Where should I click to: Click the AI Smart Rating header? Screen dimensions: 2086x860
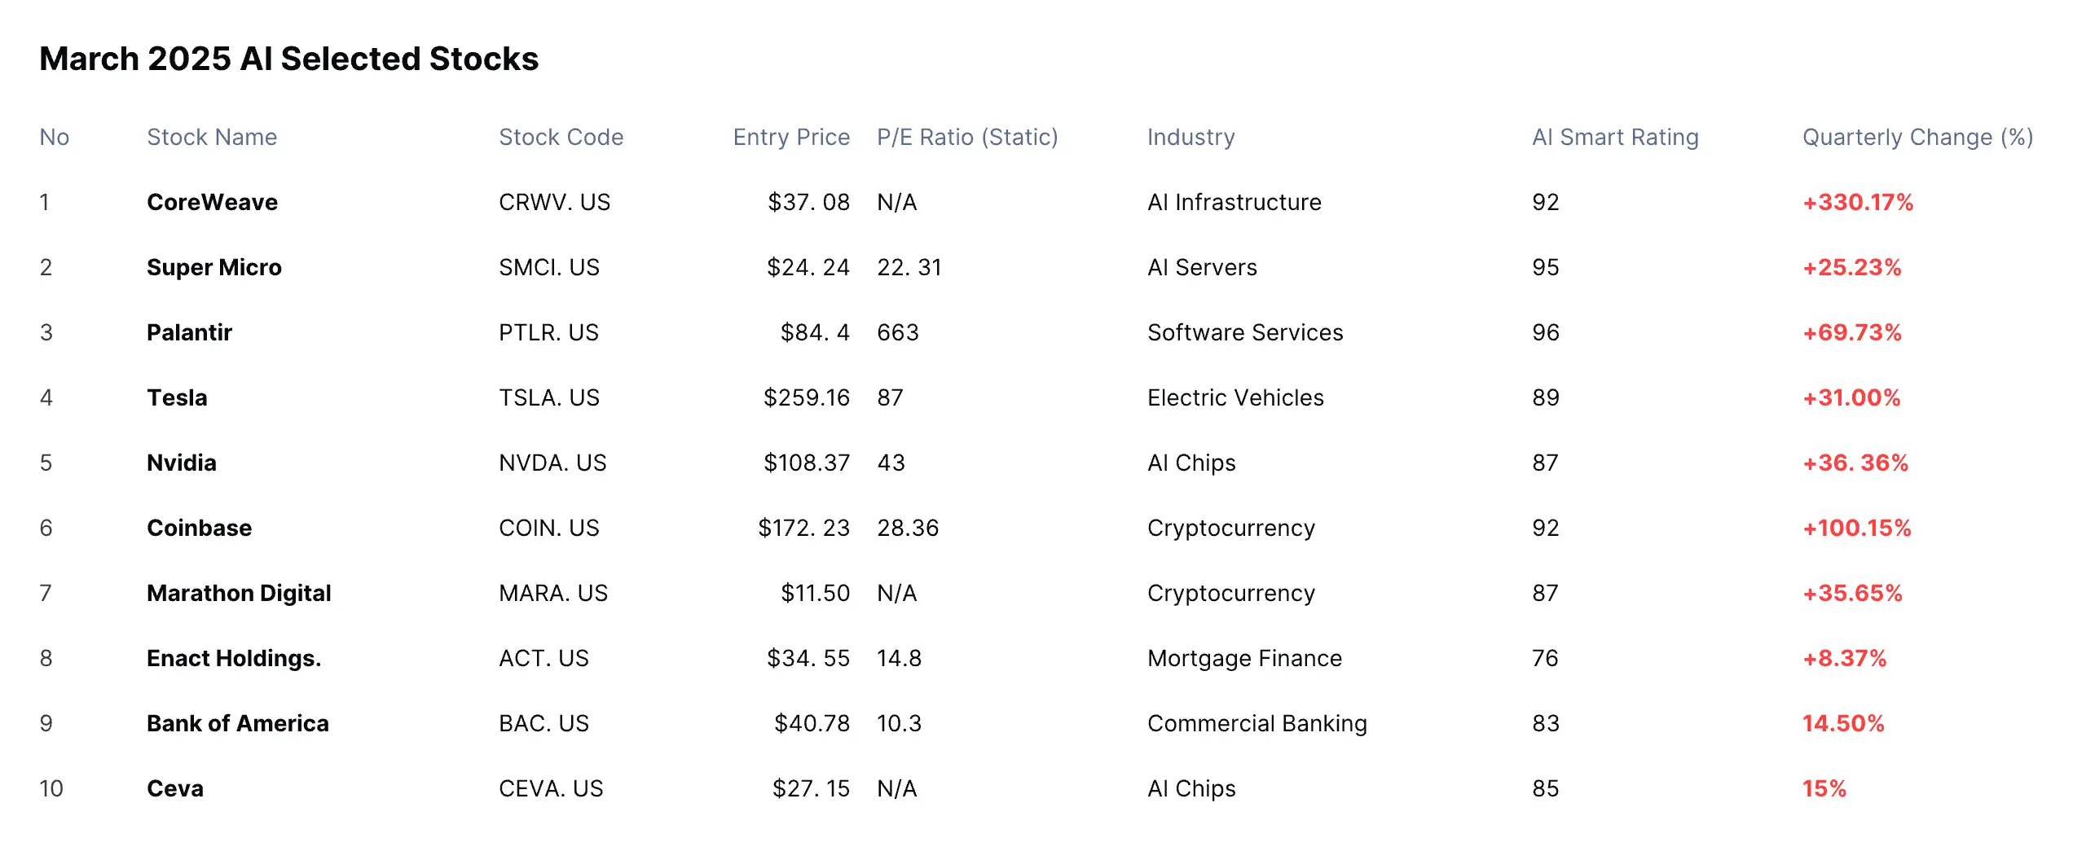coord(1615,137)
